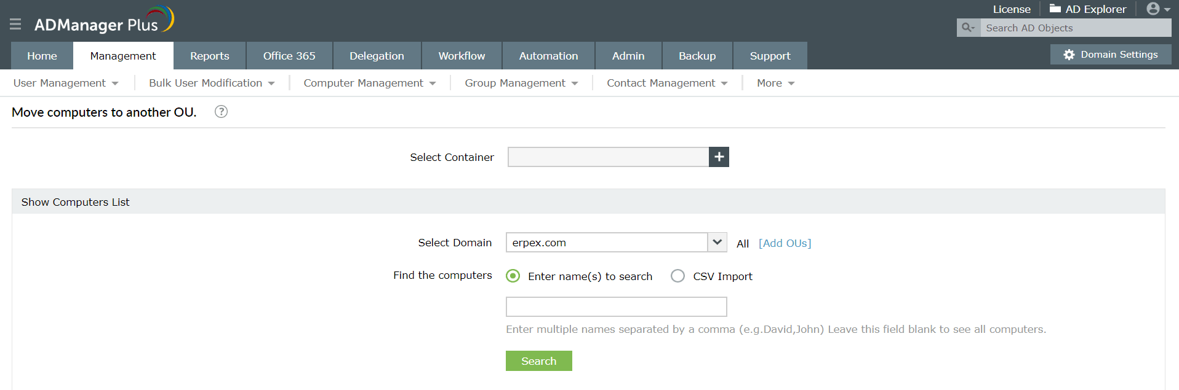Screen dimensions: 1179x390
Task: Expand the User Management menu
Action: (66, 83)
